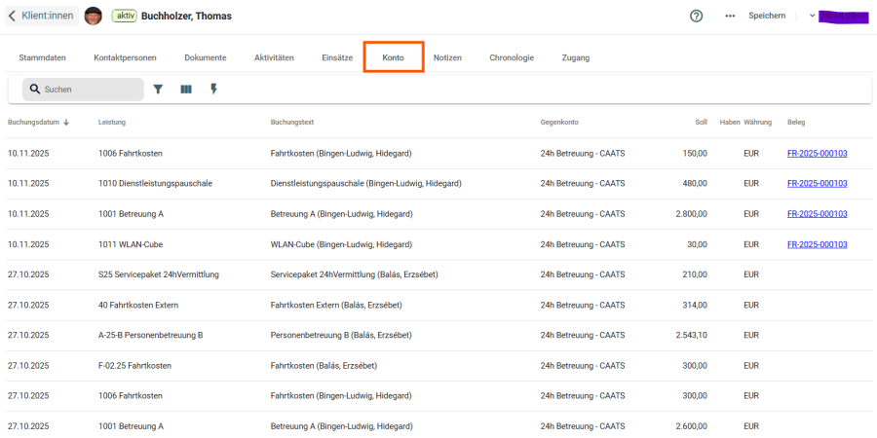Open receipt link in Fahrtkosten 150,00 row

pos(817,153)
